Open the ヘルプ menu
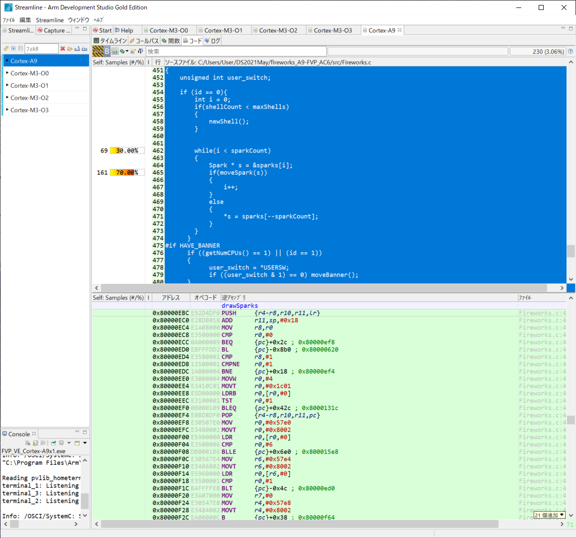Screen dimensions: 576x538 99,20
